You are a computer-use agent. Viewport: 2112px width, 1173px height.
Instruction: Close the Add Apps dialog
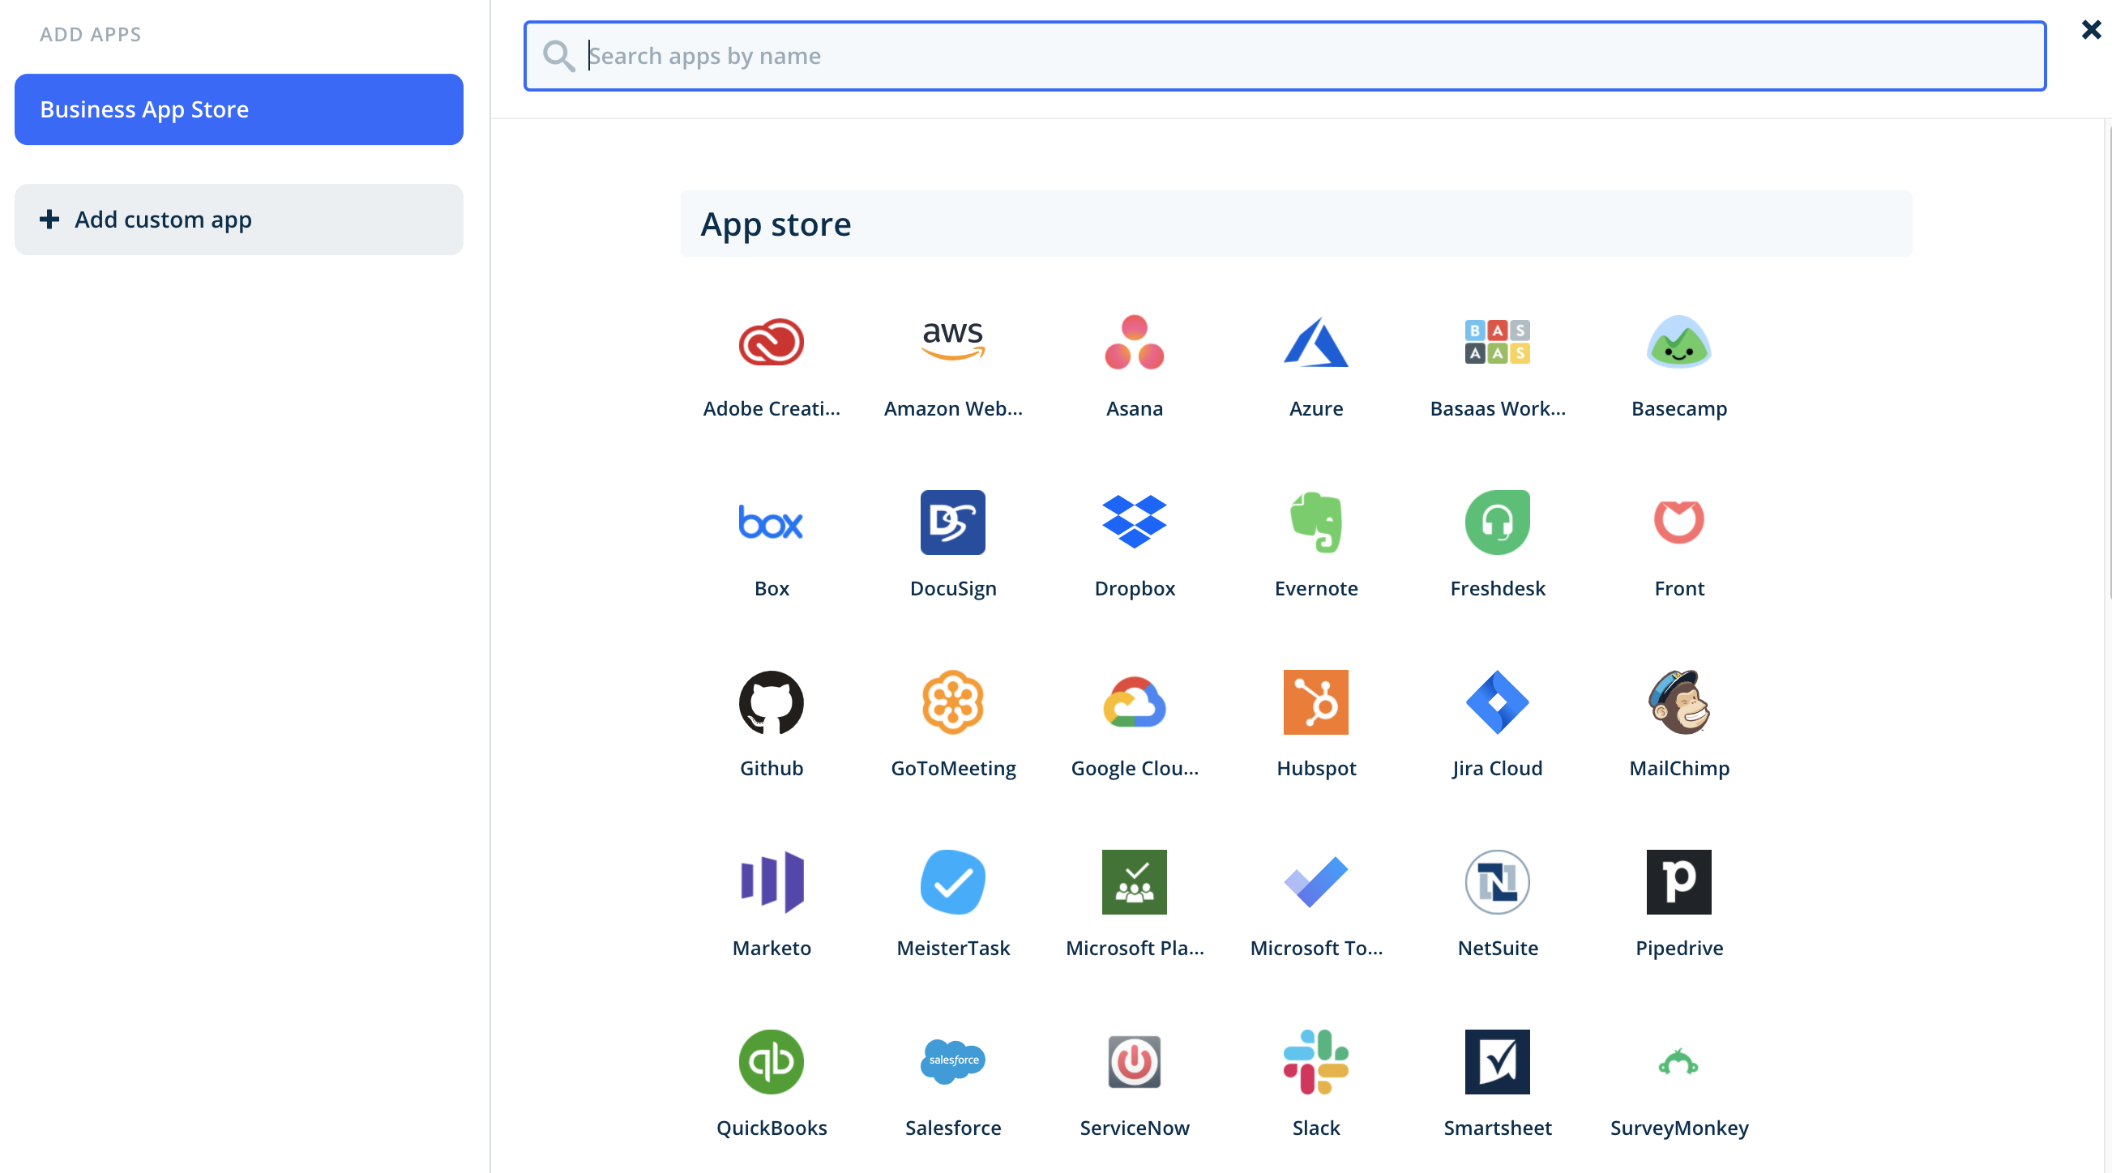2091,30
